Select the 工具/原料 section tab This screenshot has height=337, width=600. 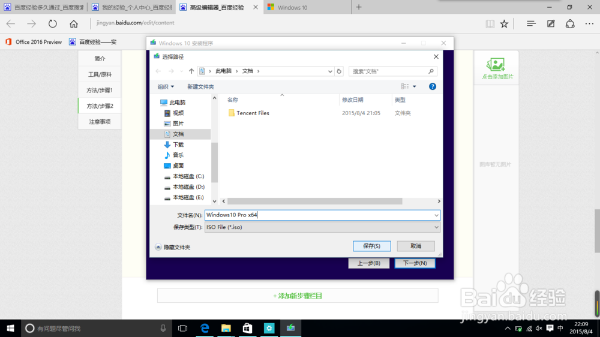click(x=100, y=74)
